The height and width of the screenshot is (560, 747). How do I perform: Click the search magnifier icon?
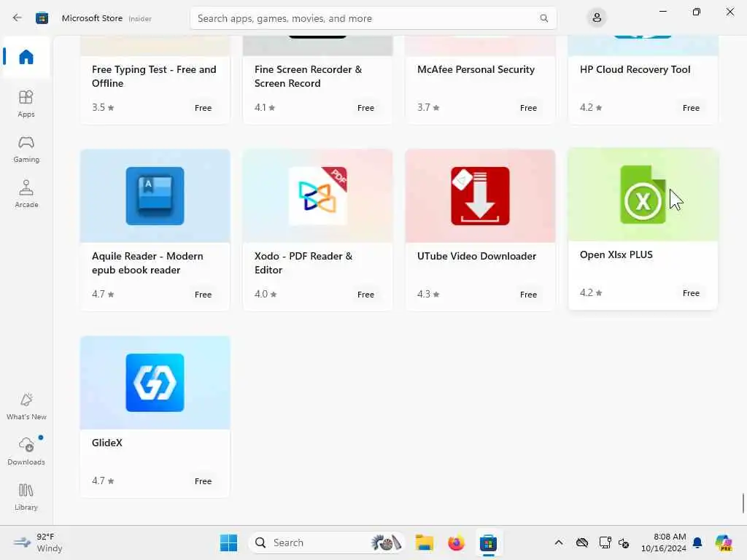click(543, 18)
